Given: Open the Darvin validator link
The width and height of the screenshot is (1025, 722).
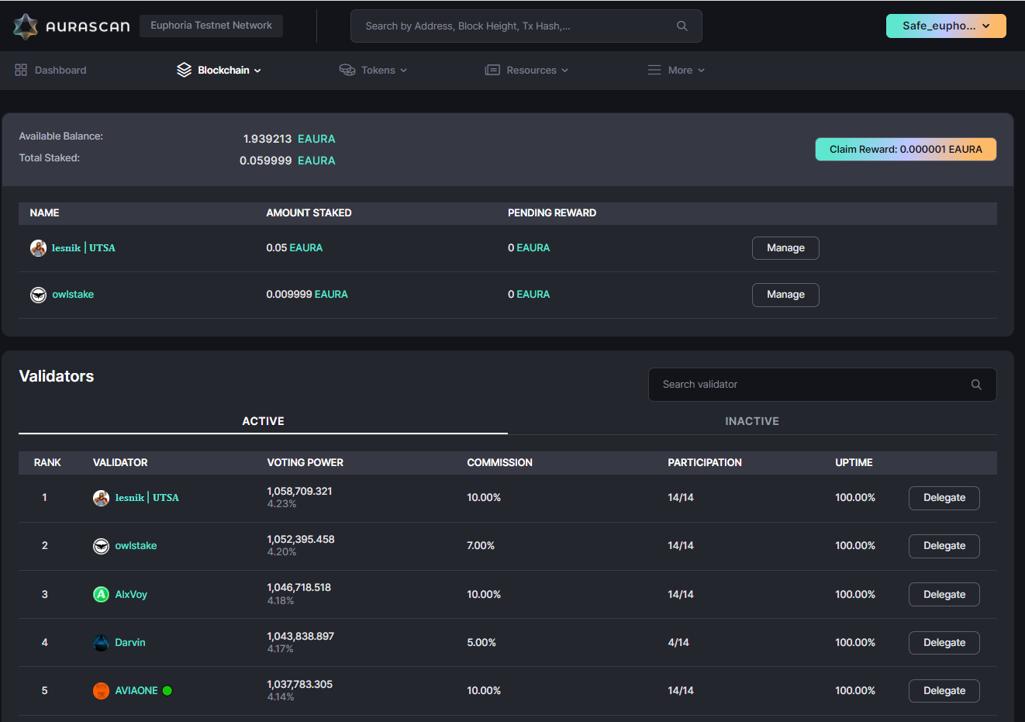Looking at the screenshot, I should (130, 643).
